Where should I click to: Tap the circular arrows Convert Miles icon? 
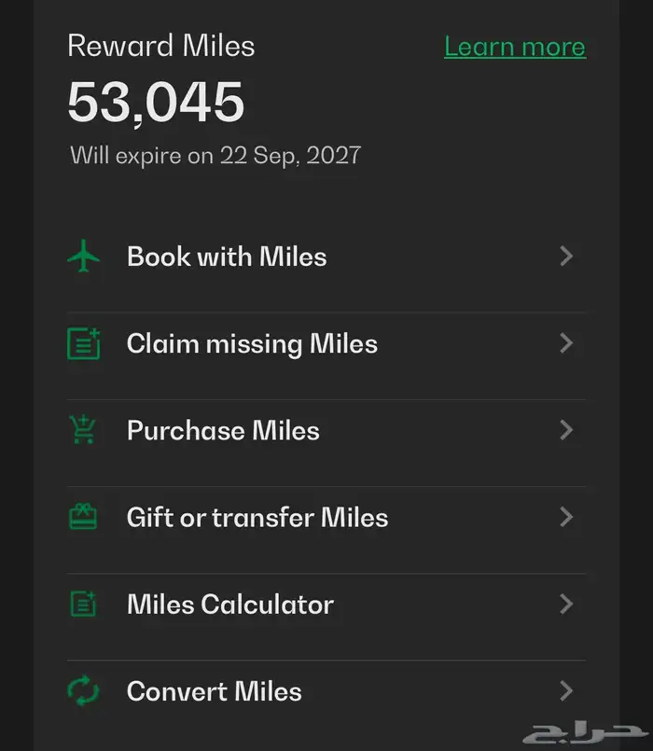(84, 691)
